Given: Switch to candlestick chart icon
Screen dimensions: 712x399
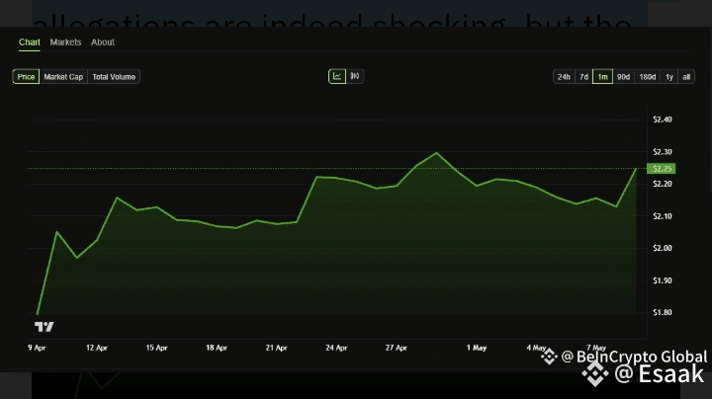Looking at the screenshot, I should coord(355,76).
